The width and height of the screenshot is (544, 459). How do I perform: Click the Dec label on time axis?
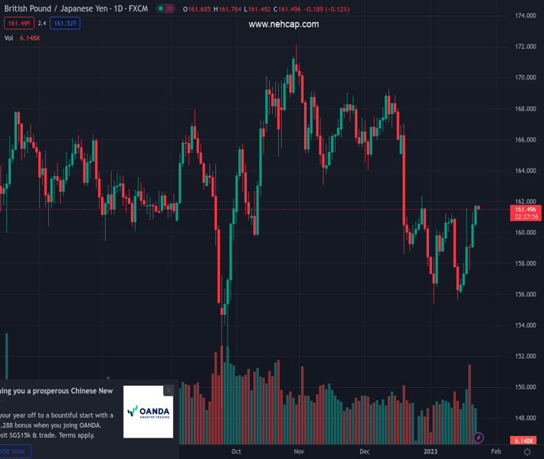[364, 451]
